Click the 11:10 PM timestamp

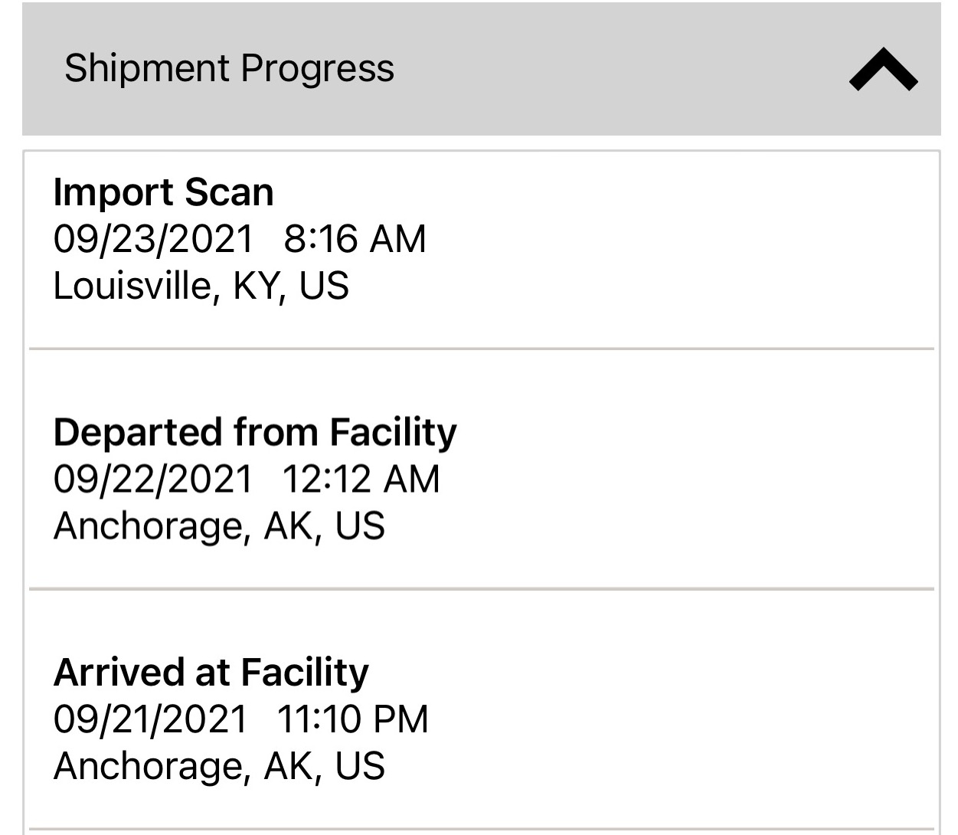coord(352,719)
